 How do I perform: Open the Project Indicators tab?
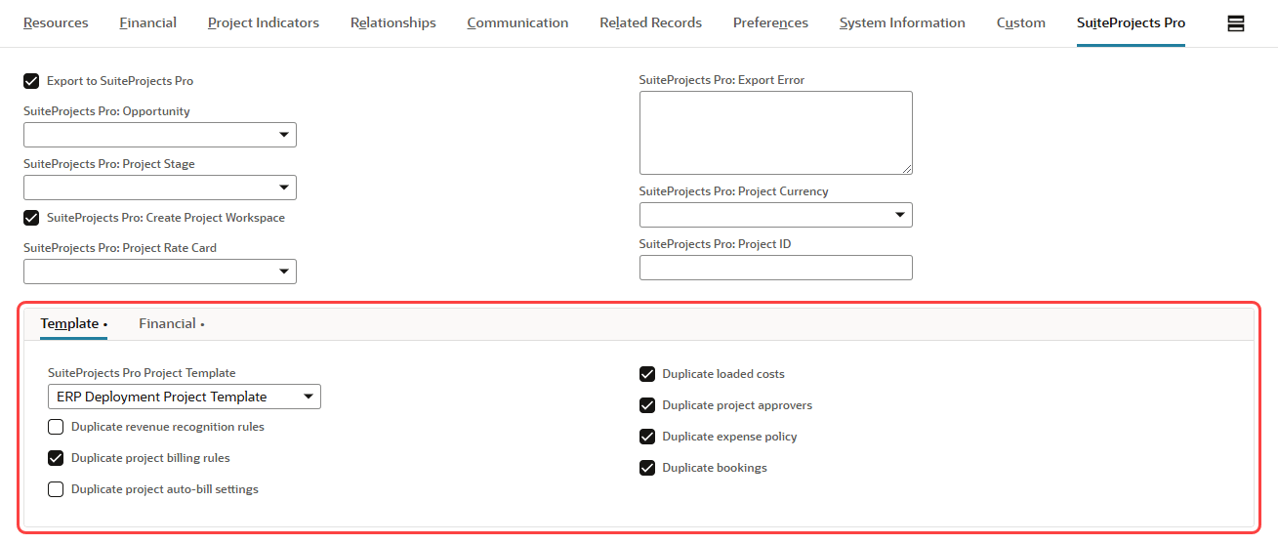264,22
